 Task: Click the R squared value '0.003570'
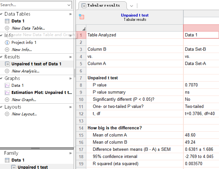[201, 164]
